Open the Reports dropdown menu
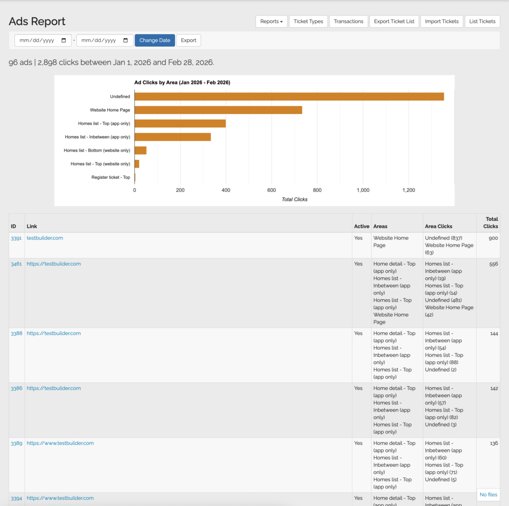The width and height of the screenshot is (509, 506). (x=271, y=21)
